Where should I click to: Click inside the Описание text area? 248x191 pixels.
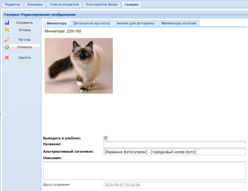[144, 171]
